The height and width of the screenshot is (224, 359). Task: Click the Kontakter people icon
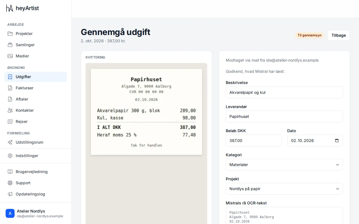(10, 110)
